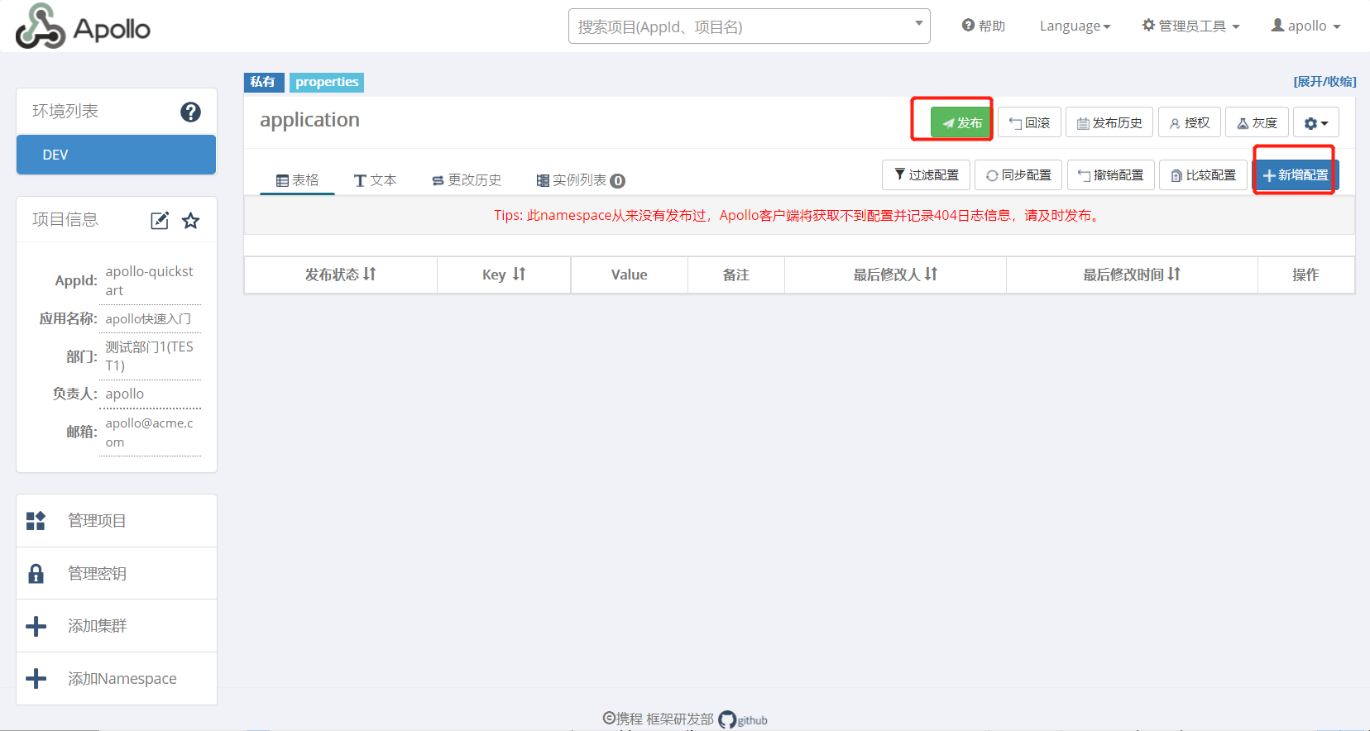Click 负责人 value apollo
The image size is (1370, 731).
(125, 394)
